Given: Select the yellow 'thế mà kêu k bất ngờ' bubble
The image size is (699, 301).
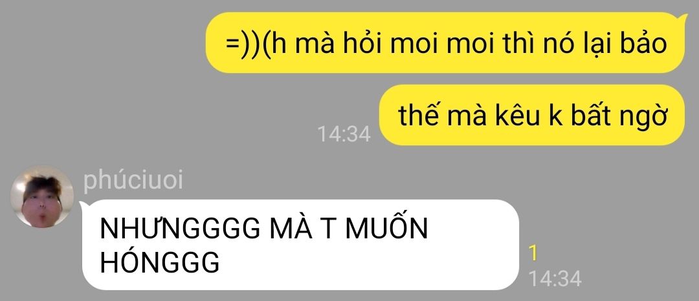Looking at the screenshot, I should point(532,115).
